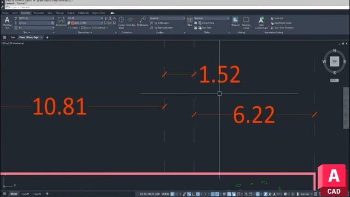Open the Home ribbon tab

coord(5,13)
